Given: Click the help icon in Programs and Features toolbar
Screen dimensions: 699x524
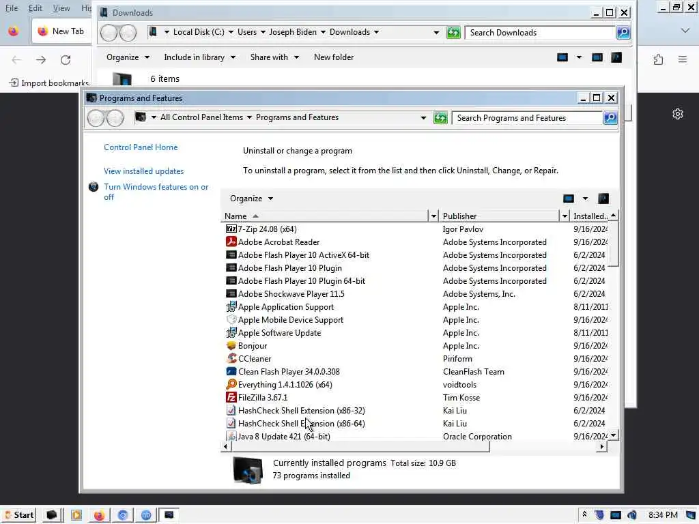Looking at the screenshot, I should (x=603, y=199).
